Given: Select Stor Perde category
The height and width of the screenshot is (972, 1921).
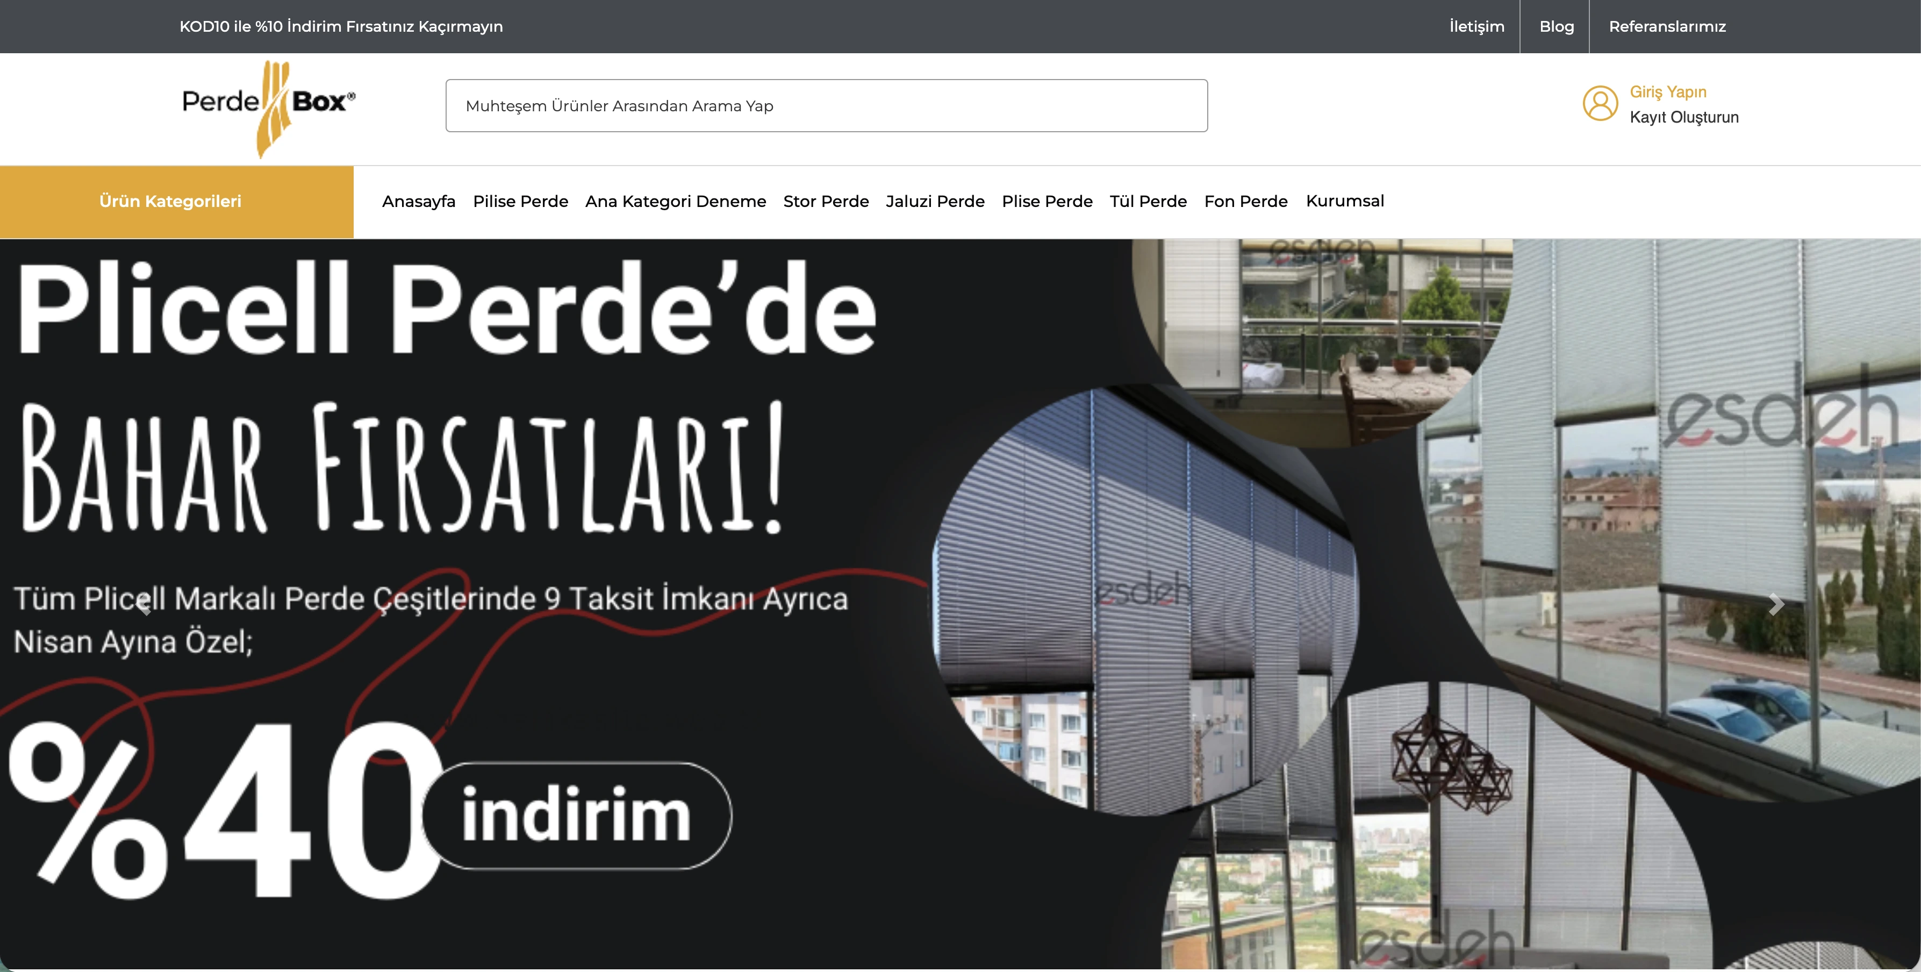Looking at the screenshot, I should 826,202.
